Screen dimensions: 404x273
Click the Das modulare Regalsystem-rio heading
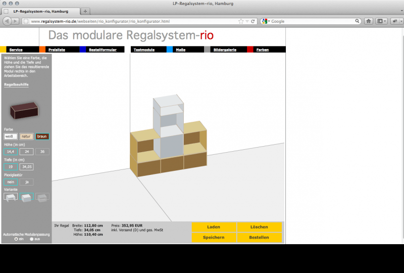(131, 35)
